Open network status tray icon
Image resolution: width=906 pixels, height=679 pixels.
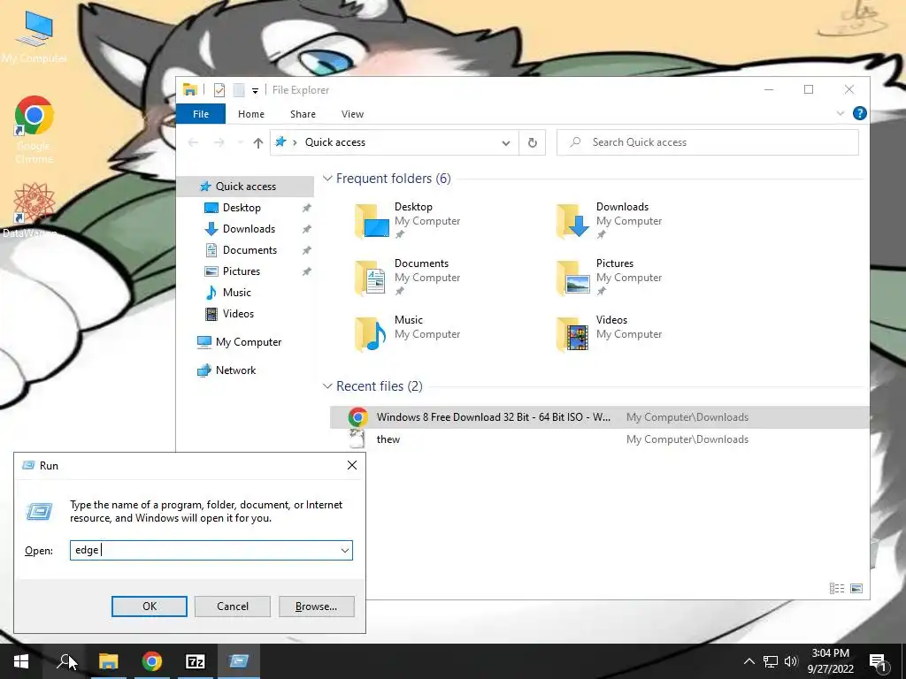click(x=771, y=661)
